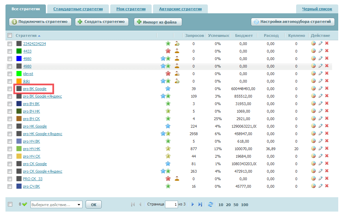Screen dimensions: 342x216
Task: Edit the pro ВК Google strategy via pencil icon
Action: (x=320, y=89)
